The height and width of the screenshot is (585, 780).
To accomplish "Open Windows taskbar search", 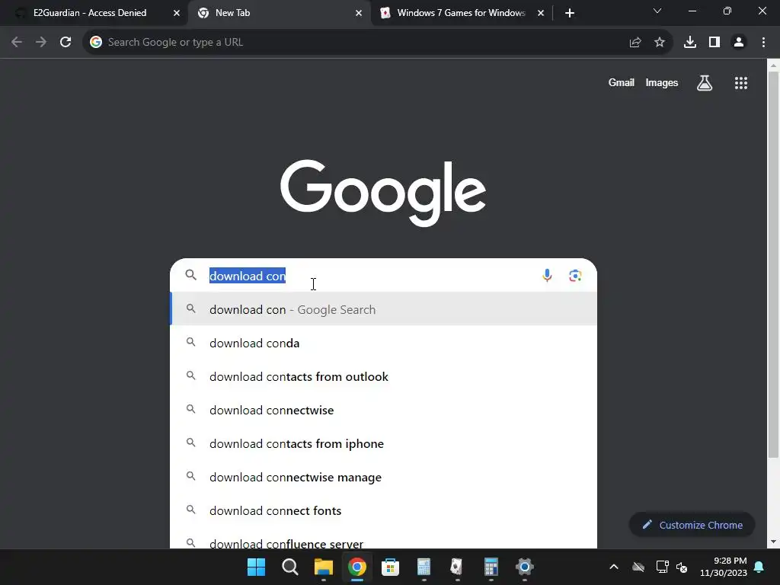I will pos(289,567).
